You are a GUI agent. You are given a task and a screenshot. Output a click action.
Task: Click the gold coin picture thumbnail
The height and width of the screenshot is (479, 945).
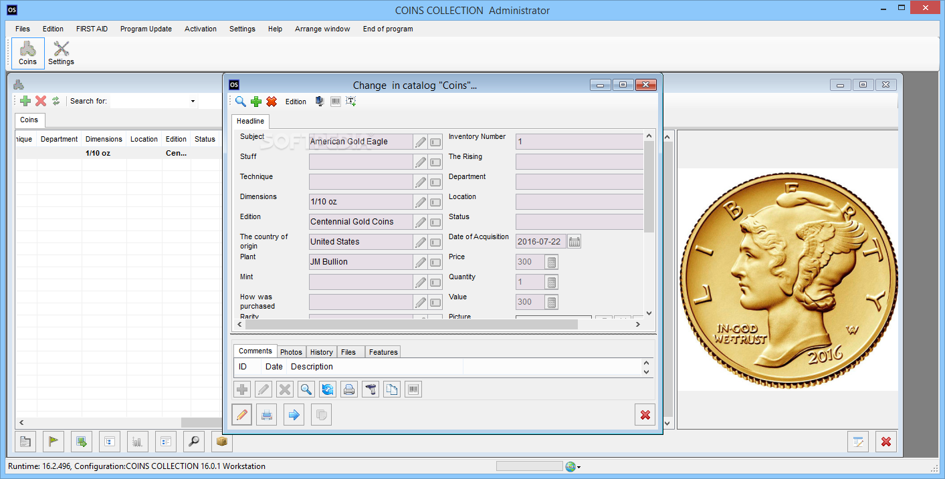click(x=788, y=279)
